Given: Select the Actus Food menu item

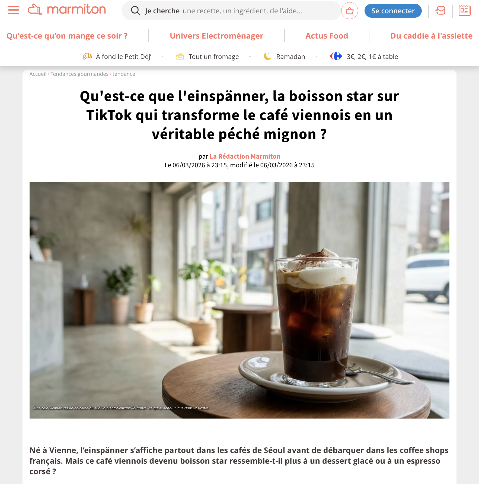Looking at the screenshot, I should tap(327, 36).
